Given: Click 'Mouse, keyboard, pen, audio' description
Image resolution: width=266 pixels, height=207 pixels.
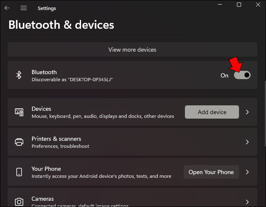Looking at the screenshot, I should [103, 116].
